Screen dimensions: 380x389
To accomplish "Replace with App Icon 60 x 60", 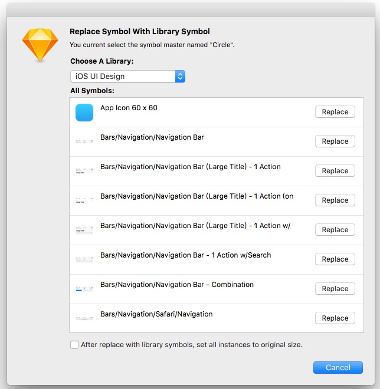I will [x=335, y=112].
